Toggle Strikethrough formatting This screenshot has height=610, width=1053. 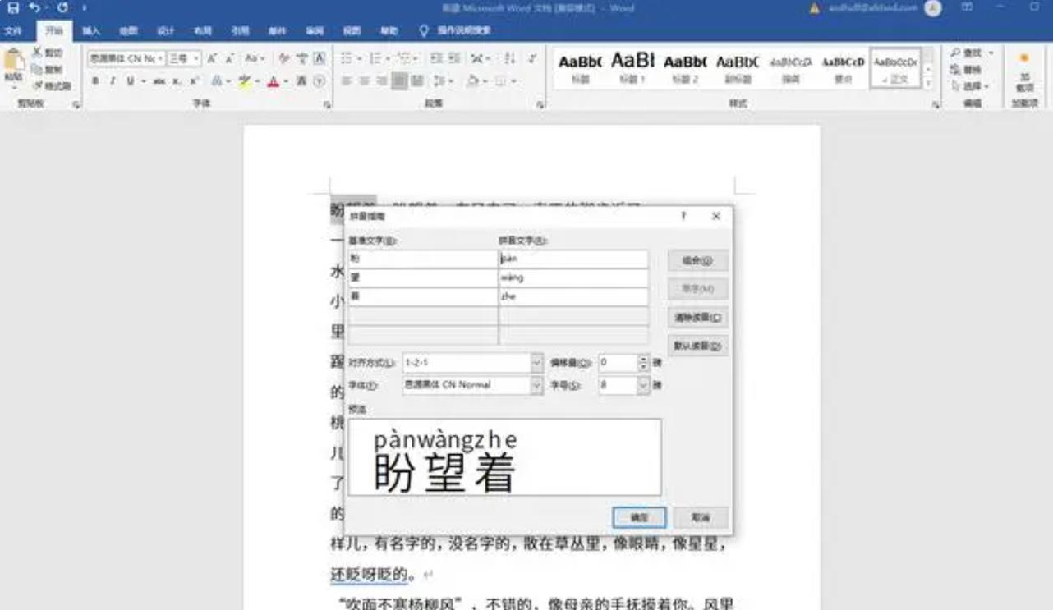pyautogui.click(x=159, y=81)
